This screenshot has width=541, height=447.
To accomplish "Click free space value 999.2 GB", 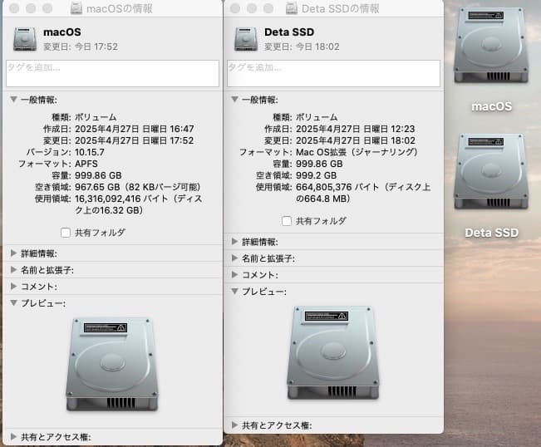I will pos(317,175).
